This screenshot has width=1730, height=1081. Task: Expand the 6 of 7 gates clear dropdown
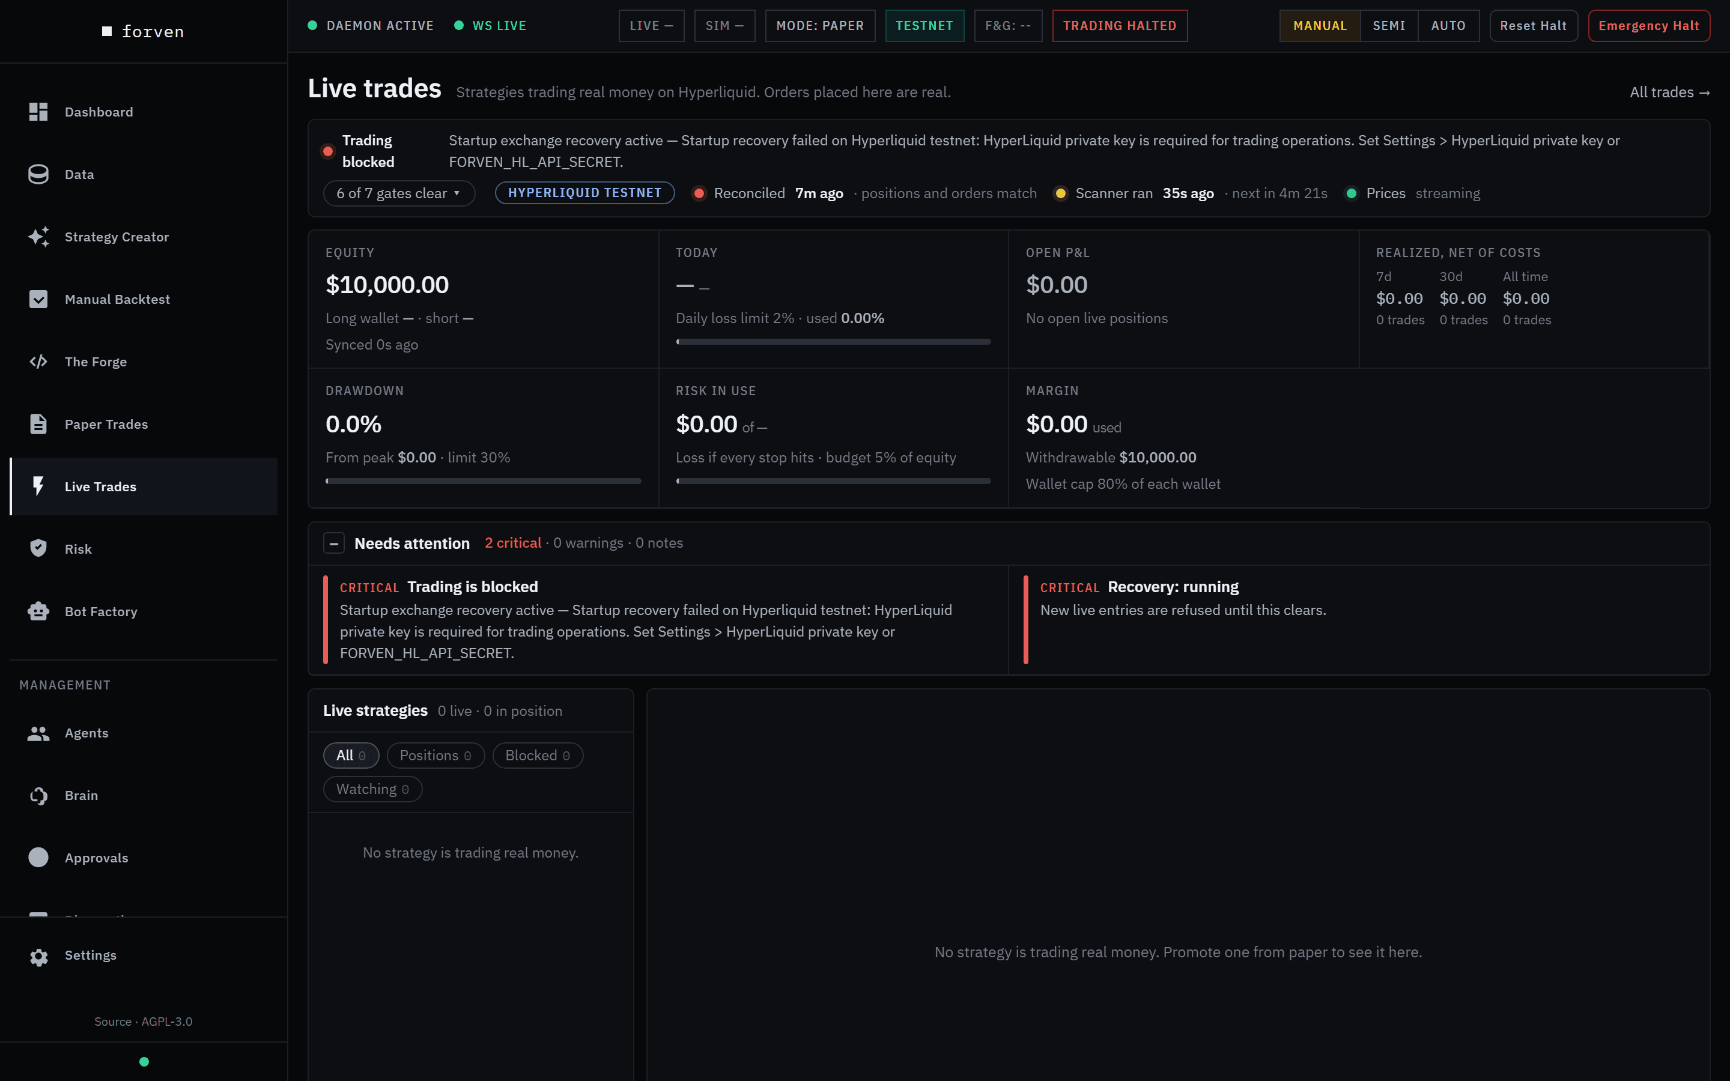pyautogui.click(x=399, y=193)
